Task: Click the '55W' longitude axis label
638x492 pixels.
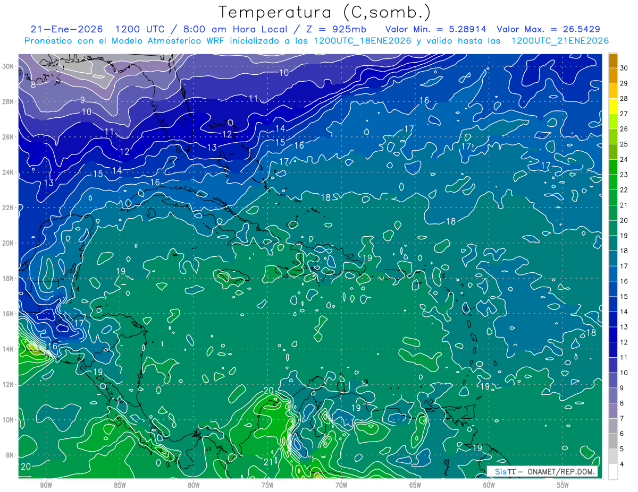Action: click(563, 485)
